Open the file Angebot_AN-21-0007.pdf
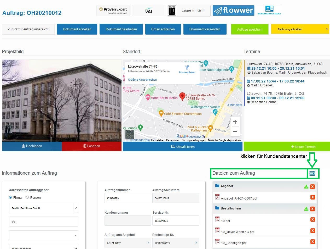 coord(239,198)
